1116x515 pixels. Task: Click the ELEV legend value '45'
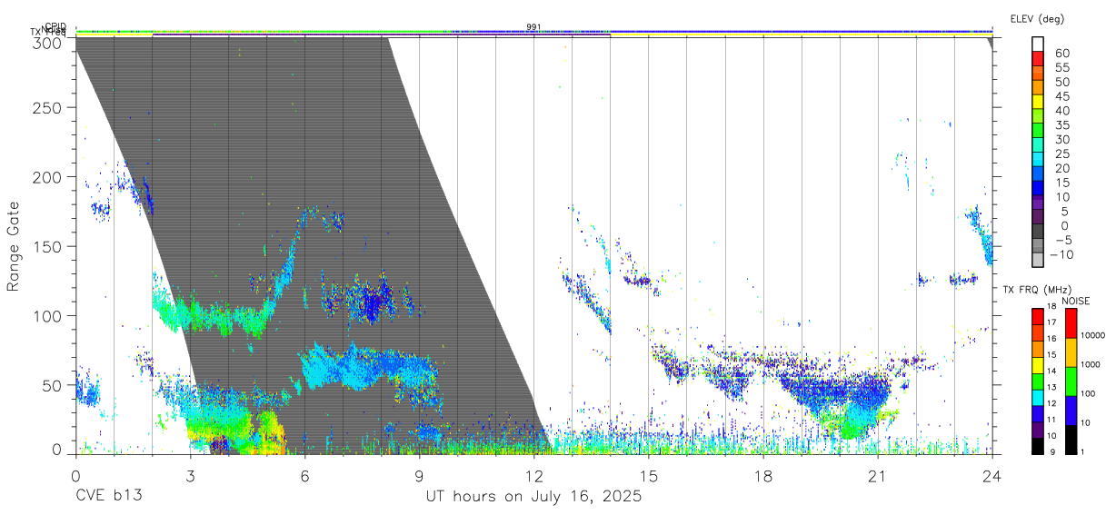coord(1061,96)
